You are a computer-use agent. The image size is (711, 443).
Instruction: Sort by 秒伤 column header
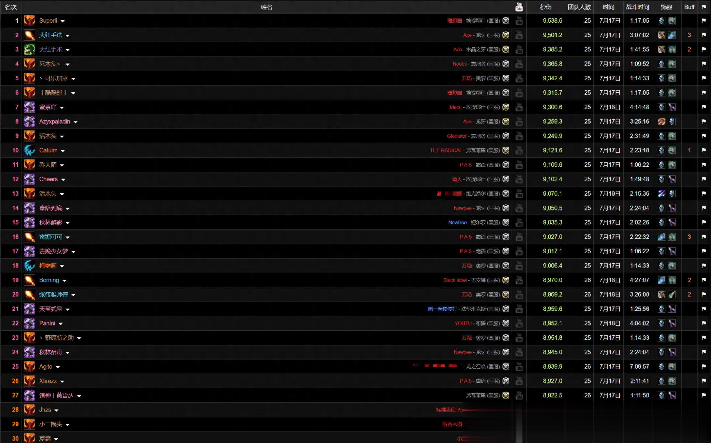pyautogui.click(x=545, y=7)
